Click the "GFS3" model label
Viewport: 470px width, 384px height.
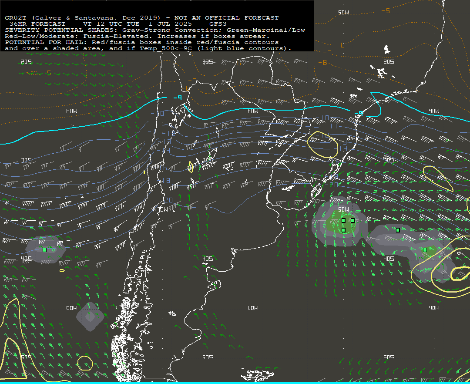[x=218, y=24]
